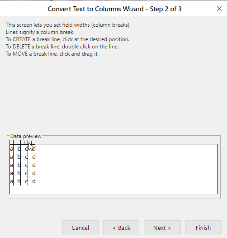Return to the previous step with Back
The image size is (227, 238).
121,228
